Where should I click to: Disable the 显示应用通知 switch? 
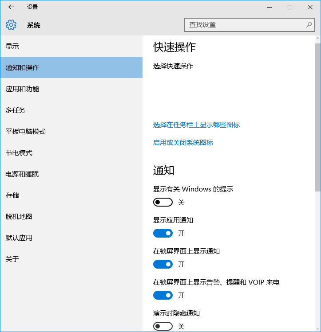click(162, 233)
